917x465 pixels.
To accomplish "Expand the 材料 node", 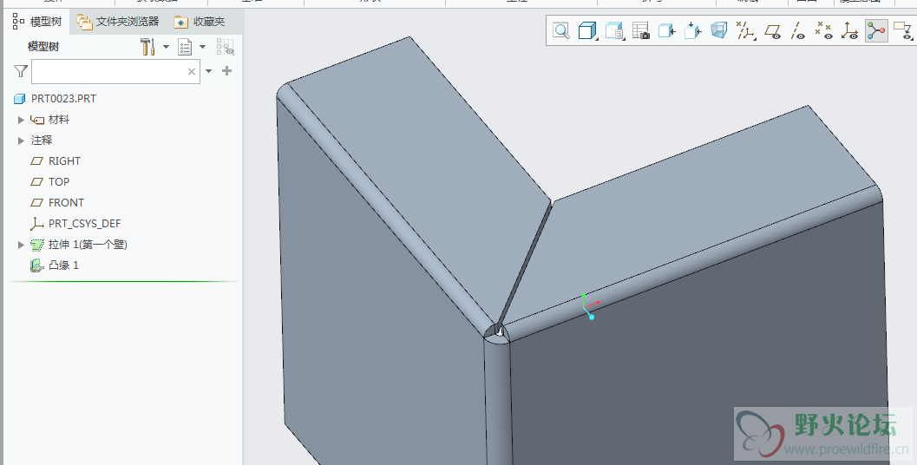I will click(21, 120).
